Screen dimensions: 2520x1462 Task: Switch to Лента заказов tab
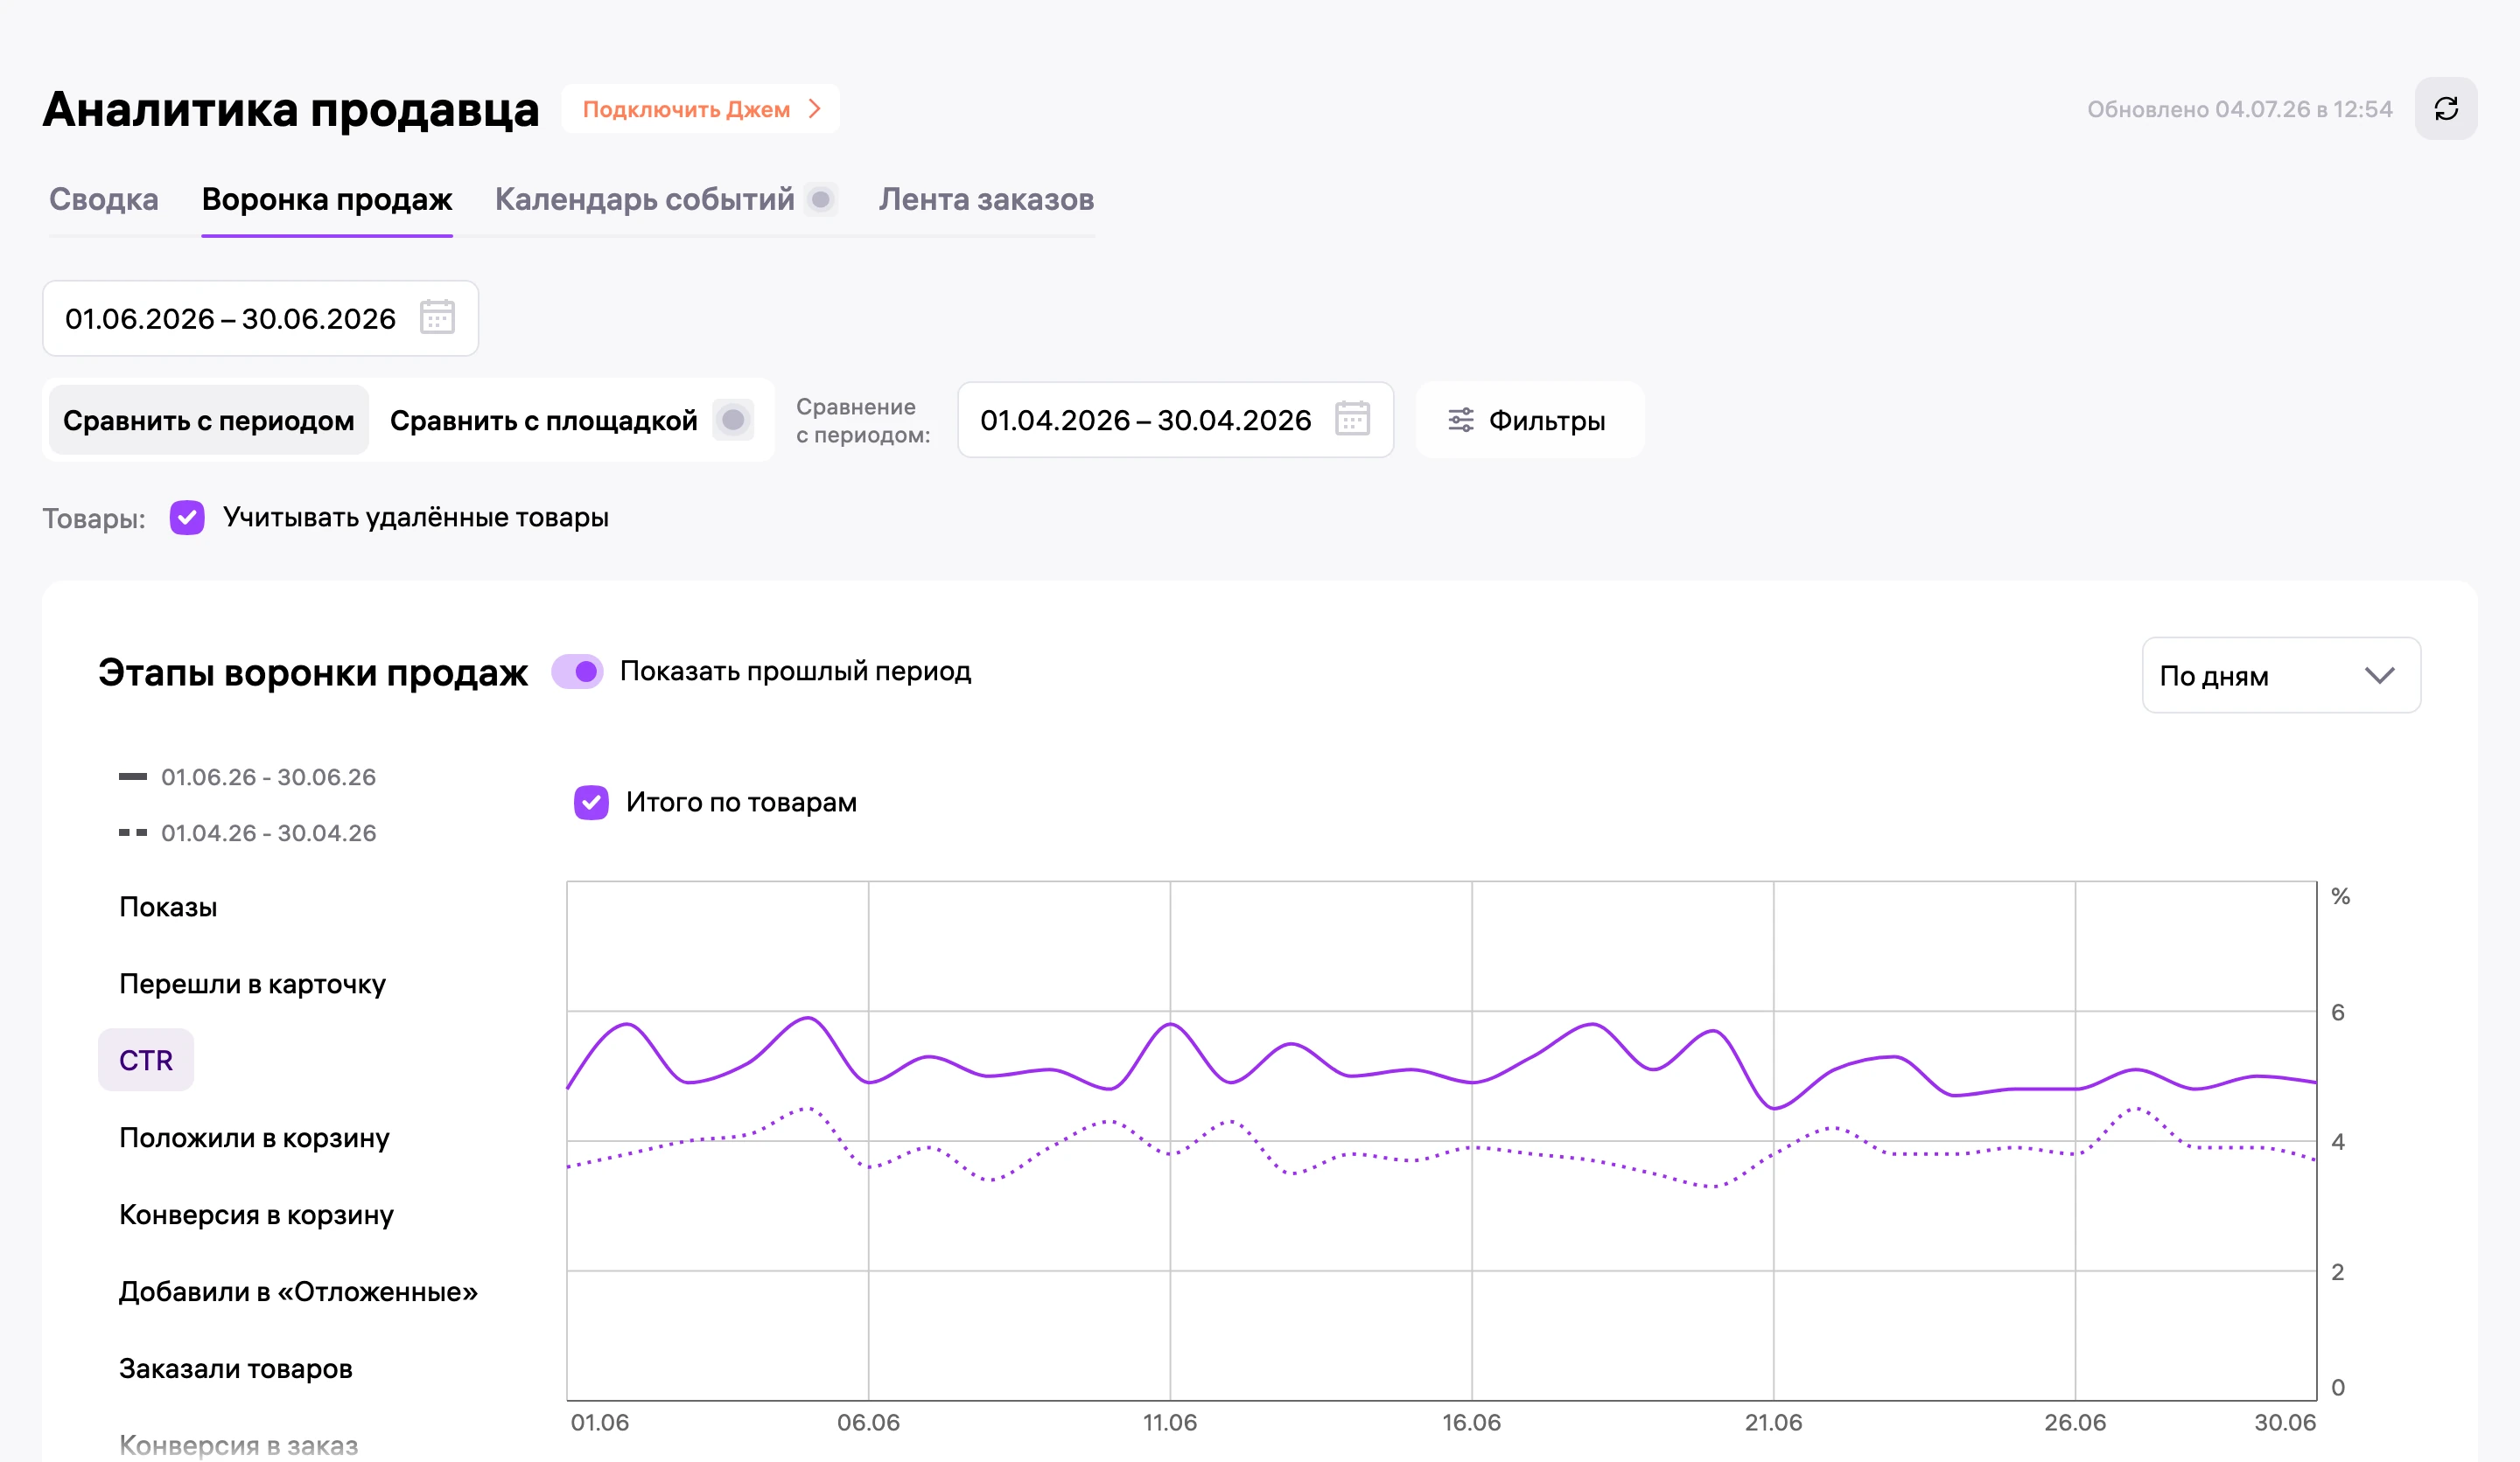986,200
